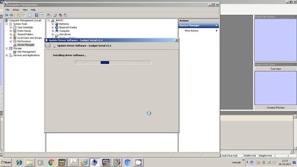
Task: Click the Properties toolbar icon
Action: (30, 15)
